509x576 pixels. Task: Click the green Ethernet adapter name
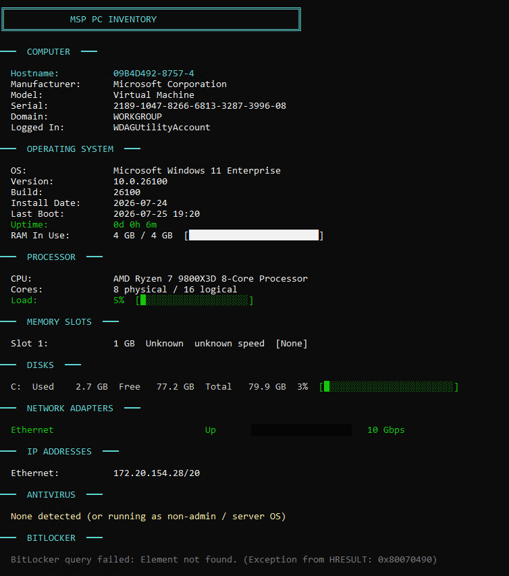pos(32,430)
